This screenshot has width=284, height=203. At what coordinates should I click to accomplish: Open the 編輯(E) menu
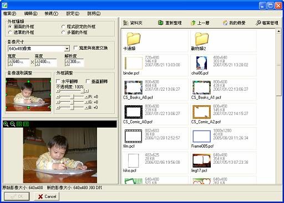(31, 13)
